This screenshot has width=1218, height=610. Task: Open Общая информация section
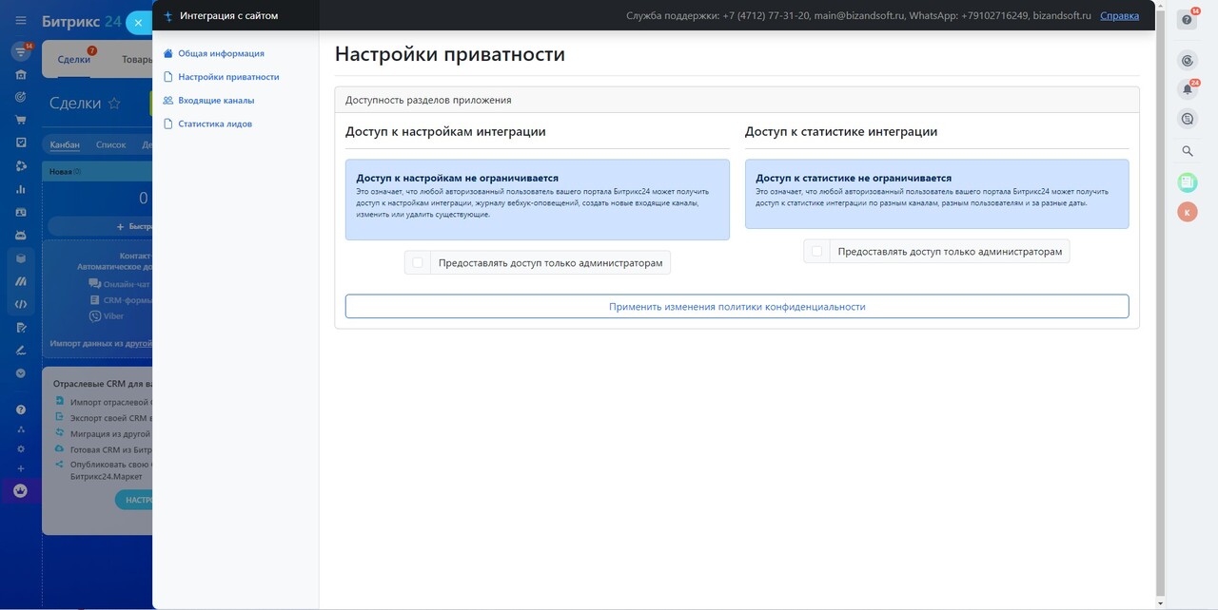click(221, 54)
